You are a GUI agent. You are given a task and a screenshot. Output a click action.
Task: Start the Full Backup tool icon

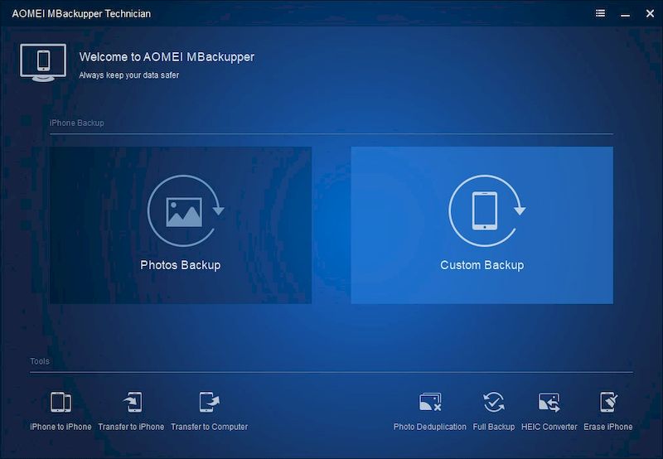(x=493, y=402)
